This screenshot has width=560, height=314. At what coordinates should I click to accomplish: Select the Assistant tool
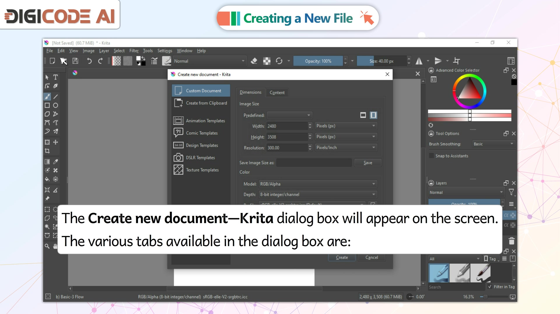(x=47, y=190)
